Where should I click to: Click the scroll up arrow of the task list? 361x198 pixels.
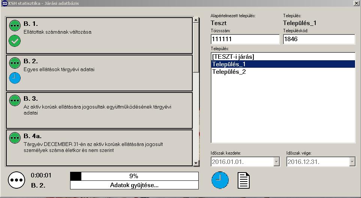[x=196, y=20]
